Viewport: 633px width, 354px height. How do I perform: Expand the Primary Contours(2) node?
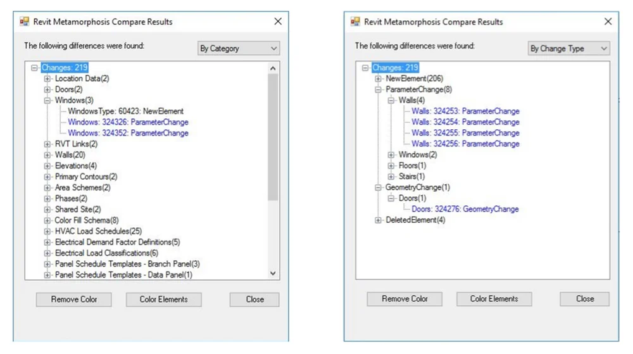47,177
